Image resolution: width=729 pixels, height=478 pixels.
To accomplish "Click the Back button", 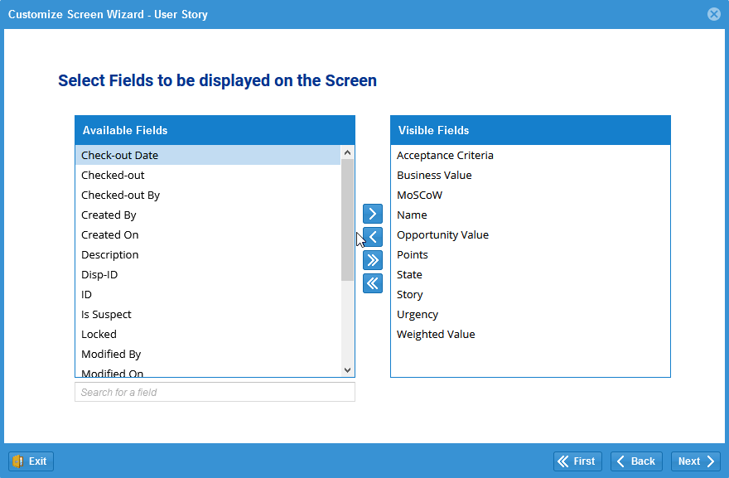I will click(636, 461).
